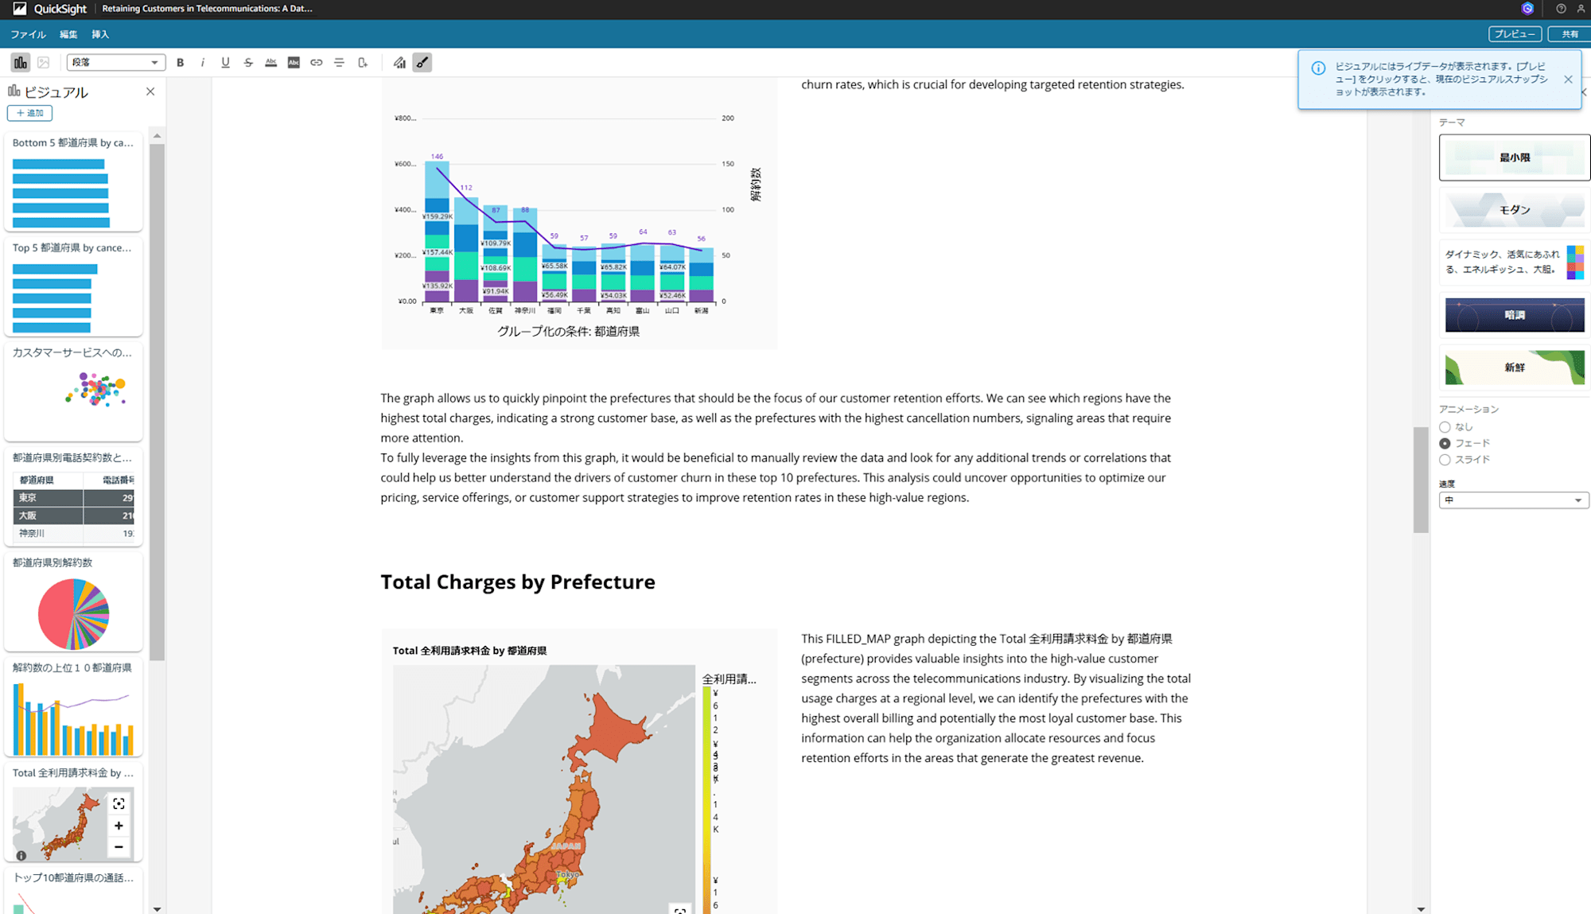Select the Top 5 都道府県 visual thumbnail

coord(73,286)
